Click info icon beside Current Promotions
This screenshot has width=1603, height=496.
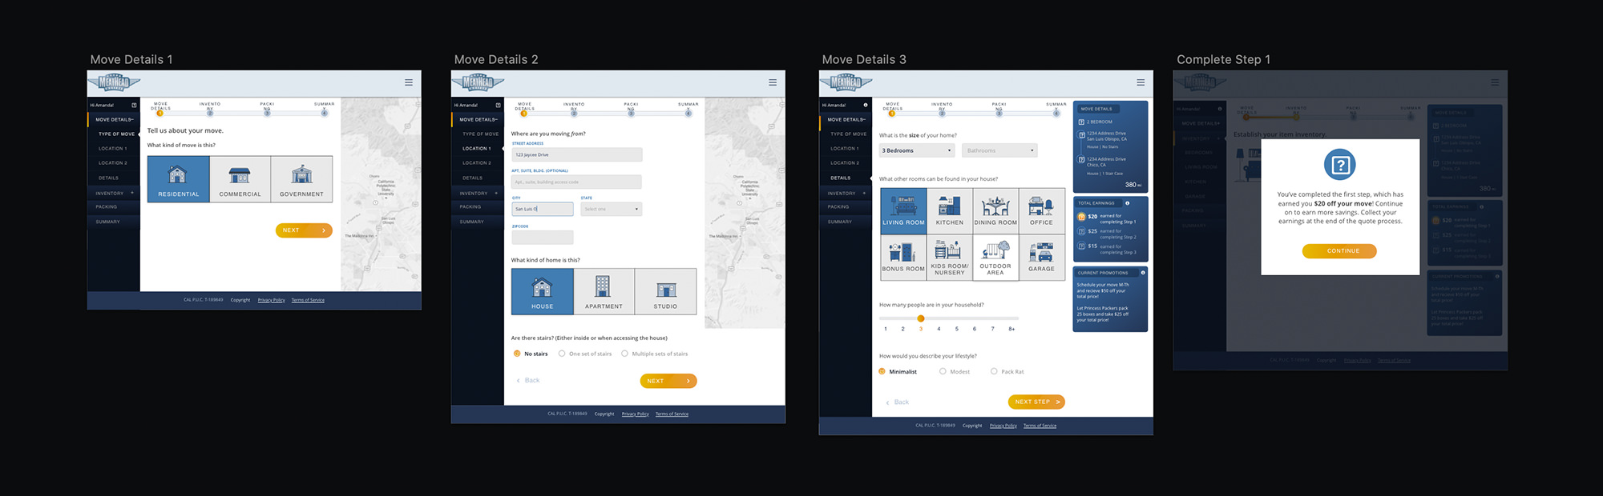1142,273
